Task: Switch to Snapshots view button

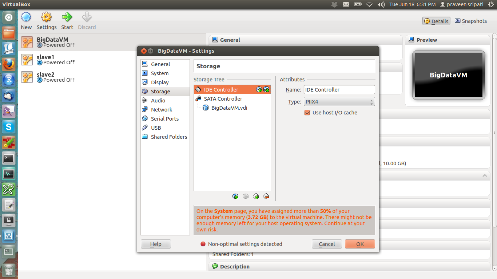Action: click(471, 21)
